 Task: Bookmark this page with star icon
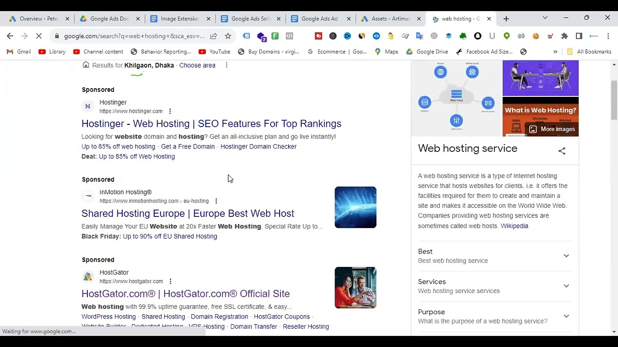click(228, 36)
